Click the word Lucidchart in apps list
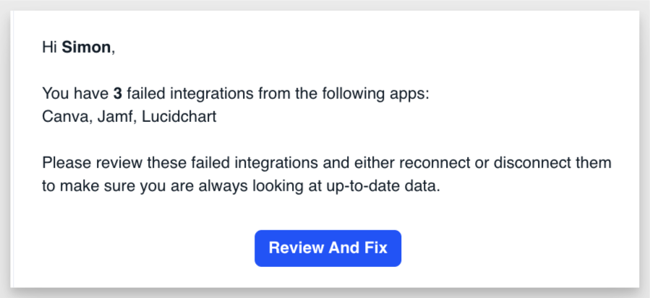 point(179,117)
